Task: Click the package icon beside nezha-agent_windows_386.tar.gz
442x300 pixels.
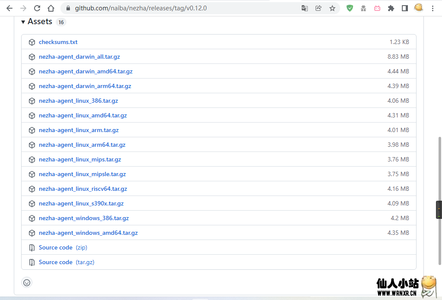Action: click(32, 218)
